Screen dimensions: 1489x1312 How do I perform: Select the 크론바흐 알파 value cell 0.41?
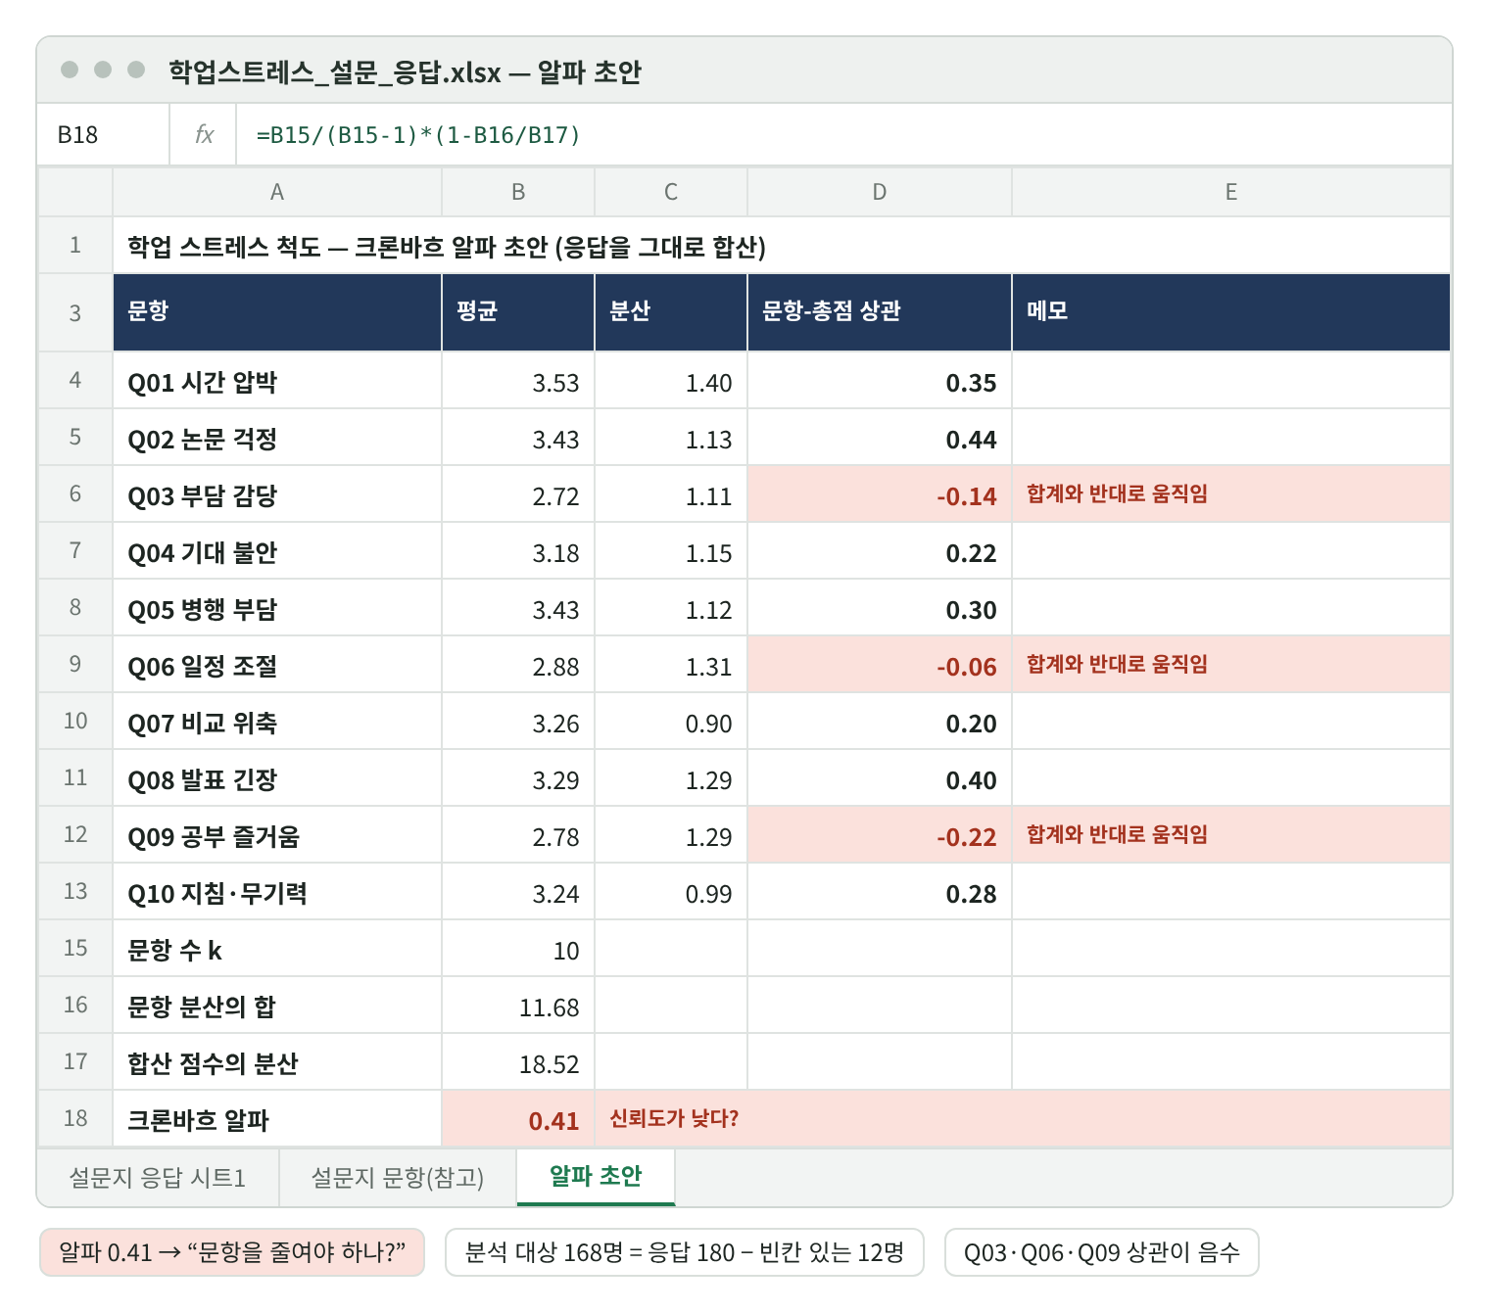pos(518,1118)
